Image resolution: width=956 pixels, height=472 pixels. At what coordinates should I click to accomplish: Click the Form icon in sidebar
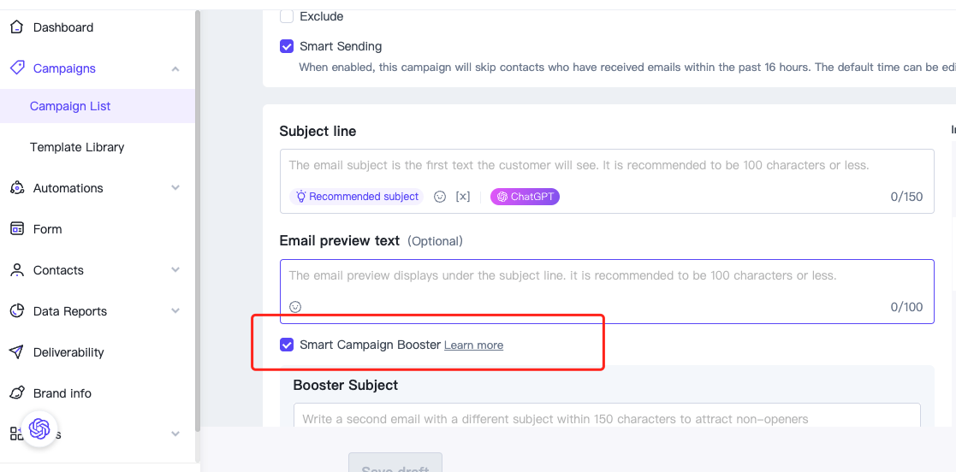tap(17, 229)
